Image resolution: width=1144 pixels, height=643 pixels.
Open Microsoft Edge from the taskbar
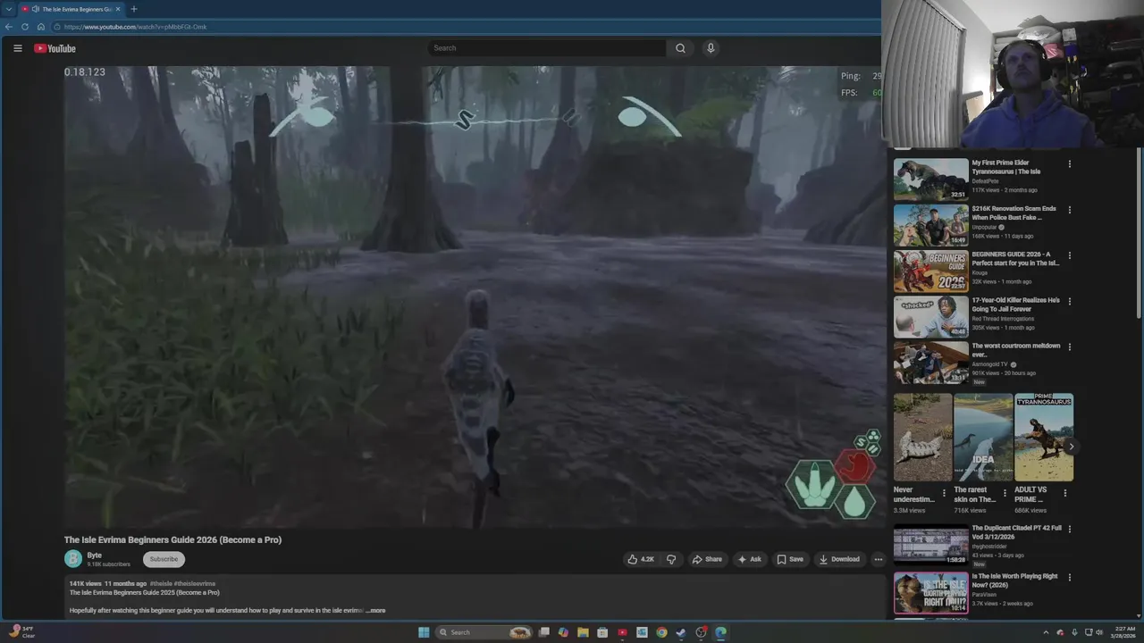coord(720,632)
